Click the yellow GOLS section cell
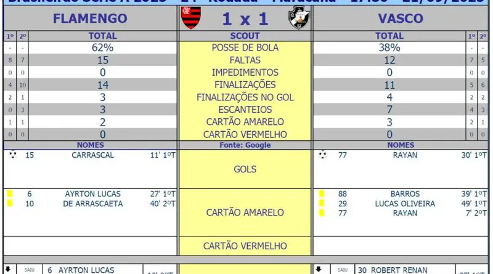 245,169
